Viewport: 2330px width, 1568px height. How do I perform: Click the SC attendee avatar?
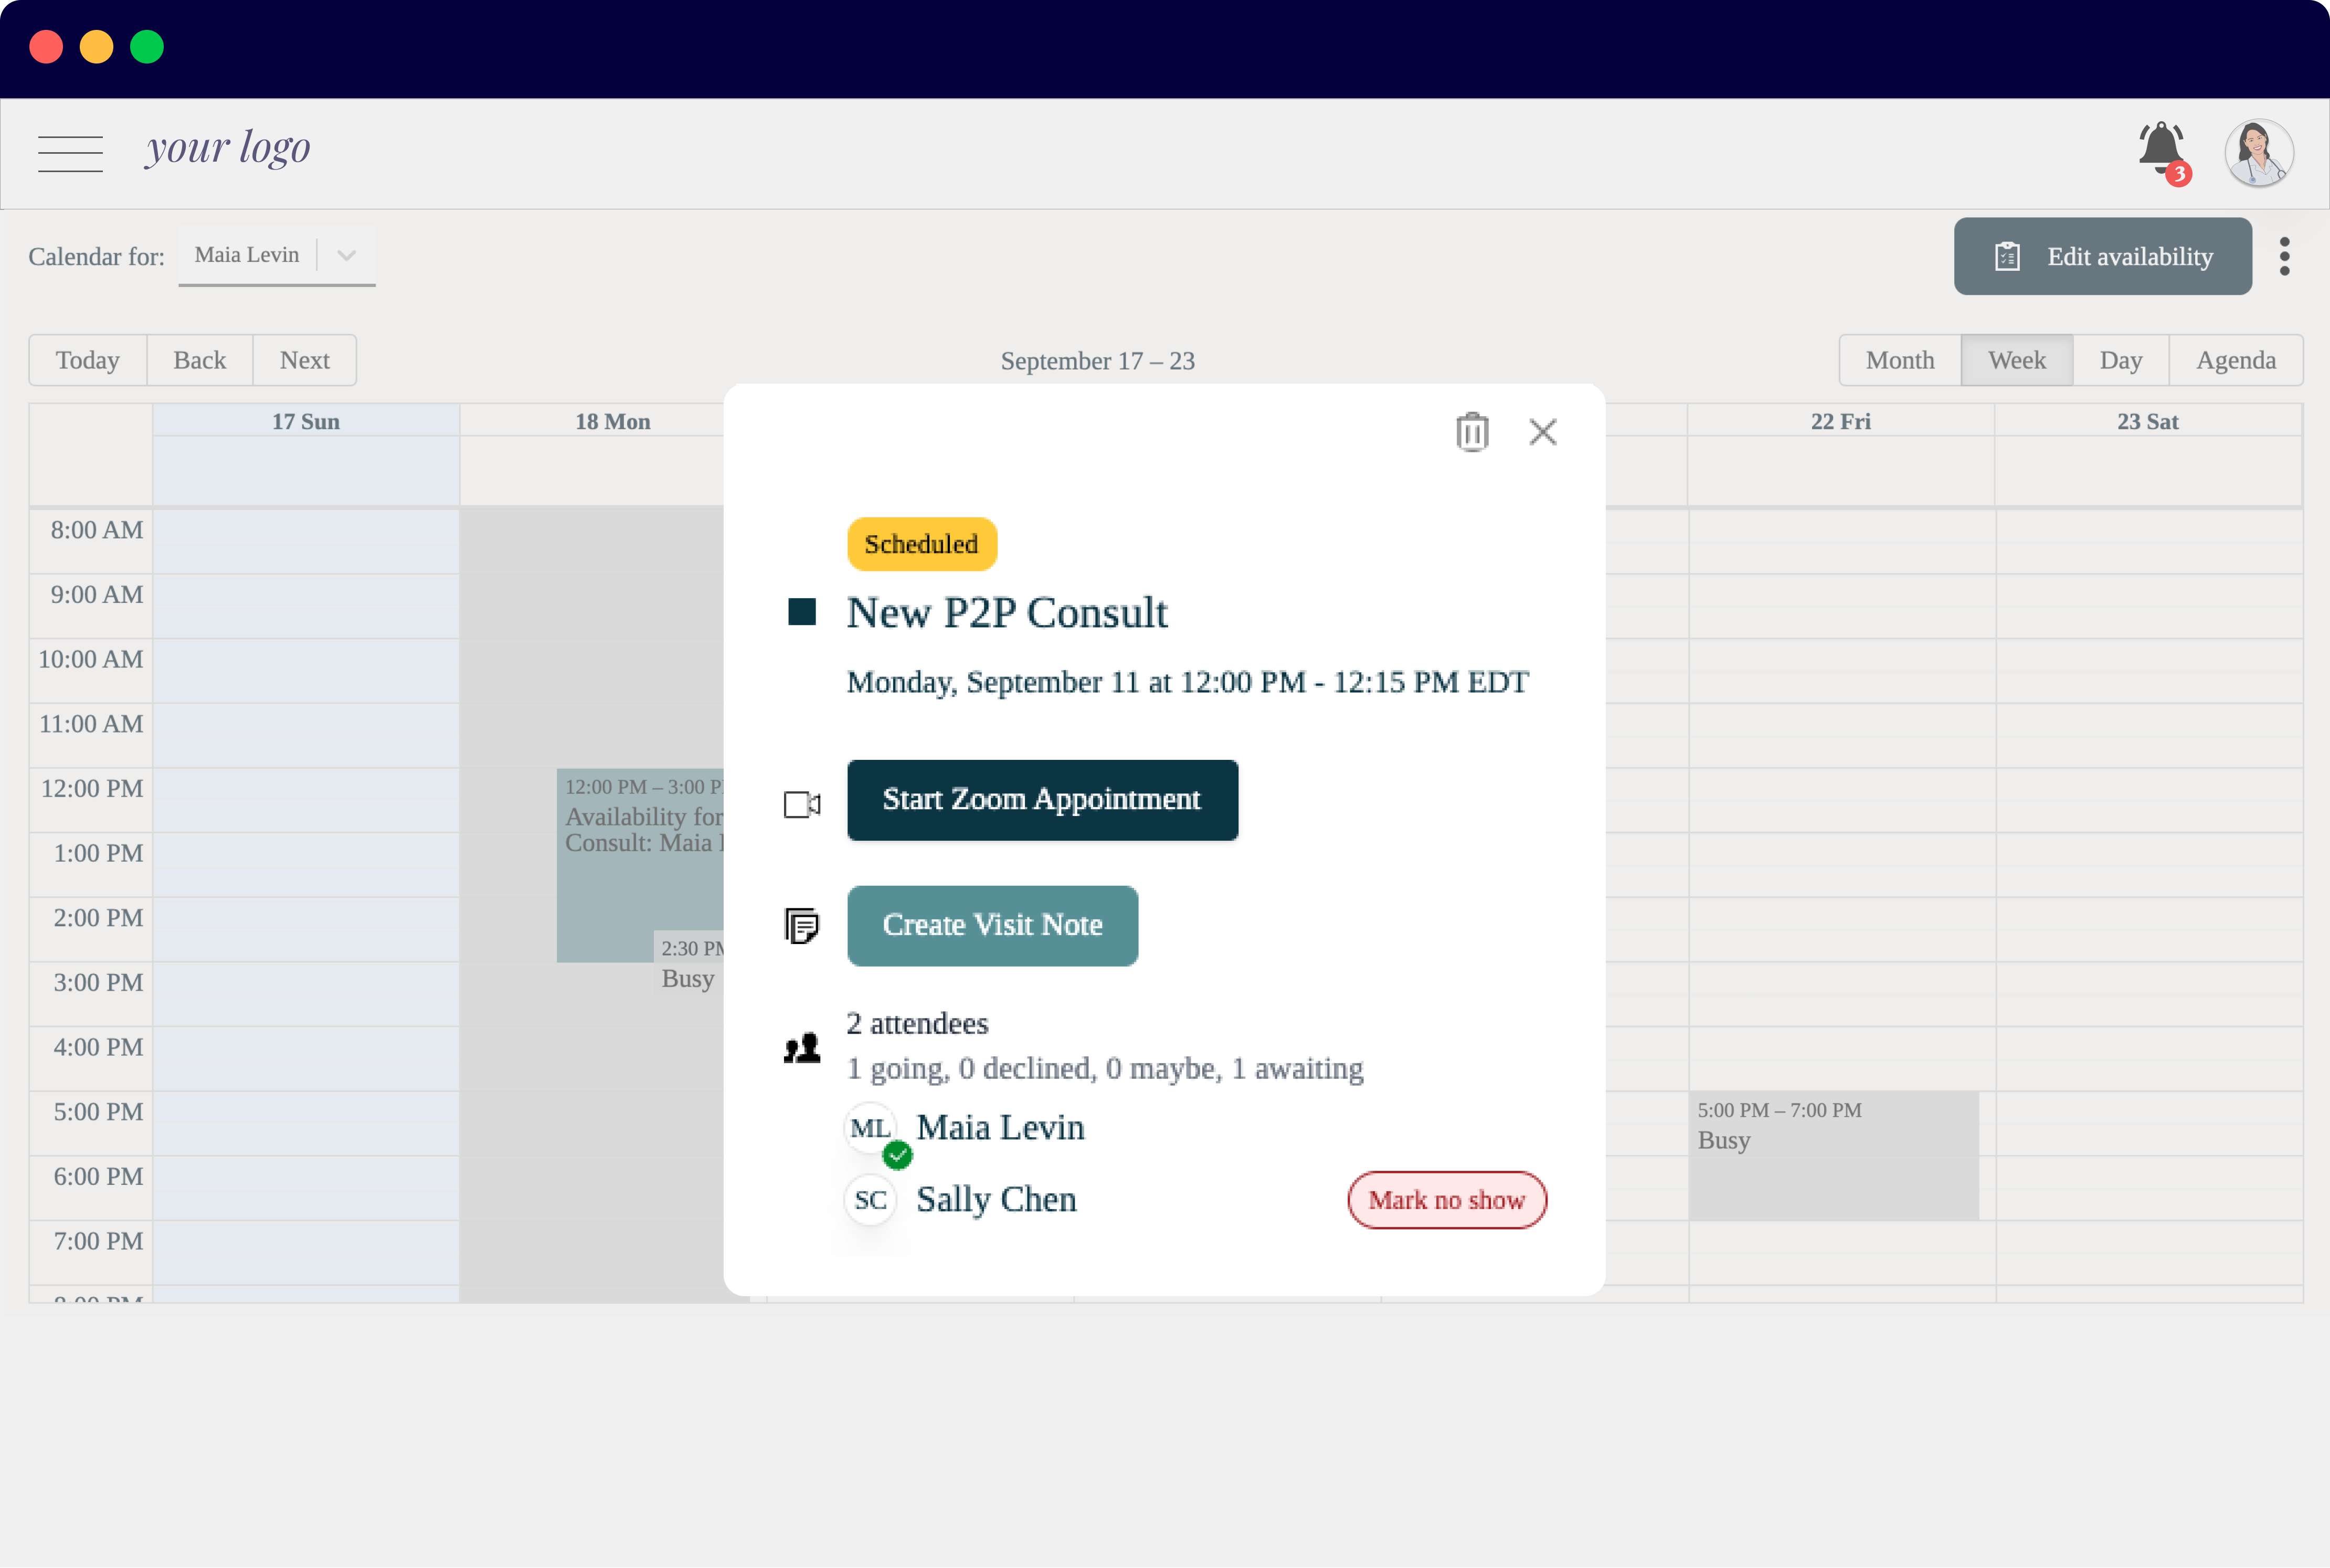click(870, 1200)
